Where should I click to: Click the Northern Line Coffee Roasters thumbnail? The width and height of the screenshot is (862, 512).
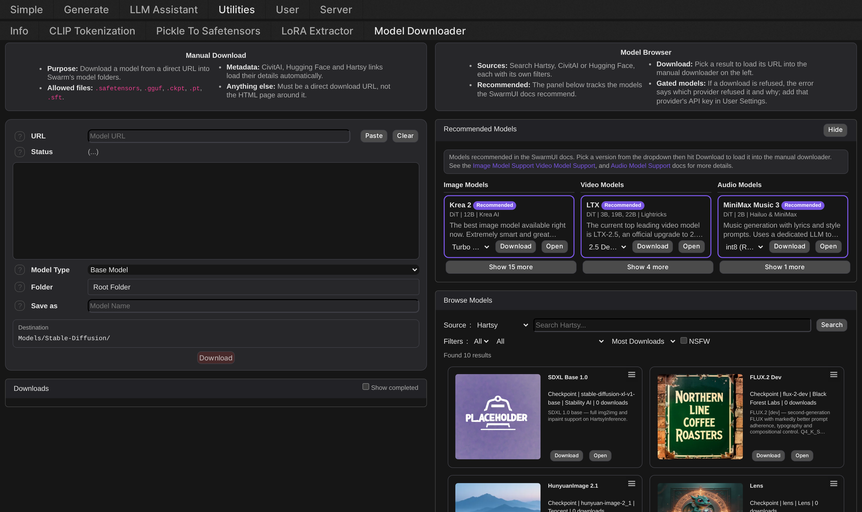point(700,416)
